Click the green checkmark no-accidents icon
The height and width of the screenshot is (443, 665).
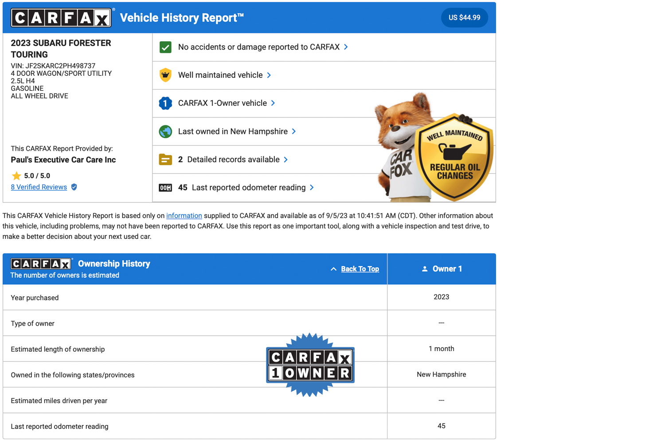[165, 47]
